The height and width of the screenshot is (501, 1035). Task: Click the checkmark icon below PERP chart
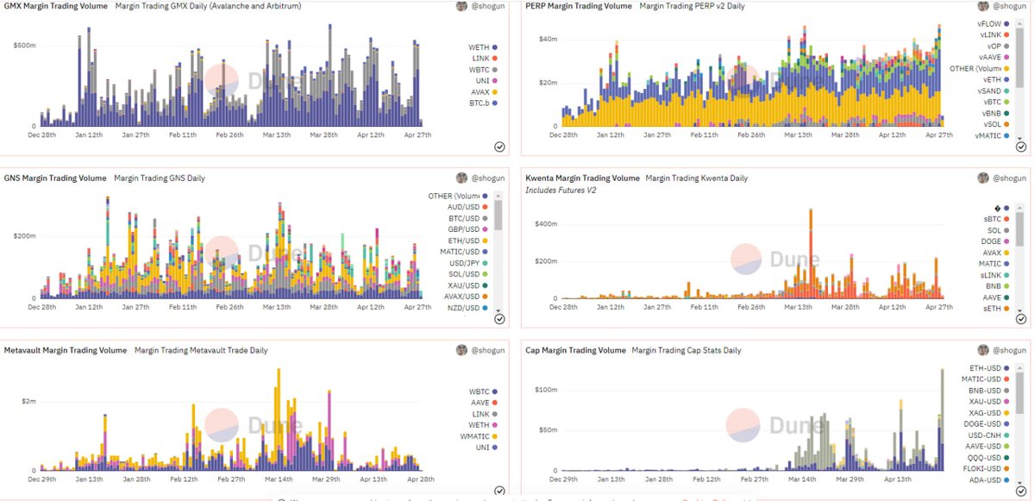(1022, 147)
